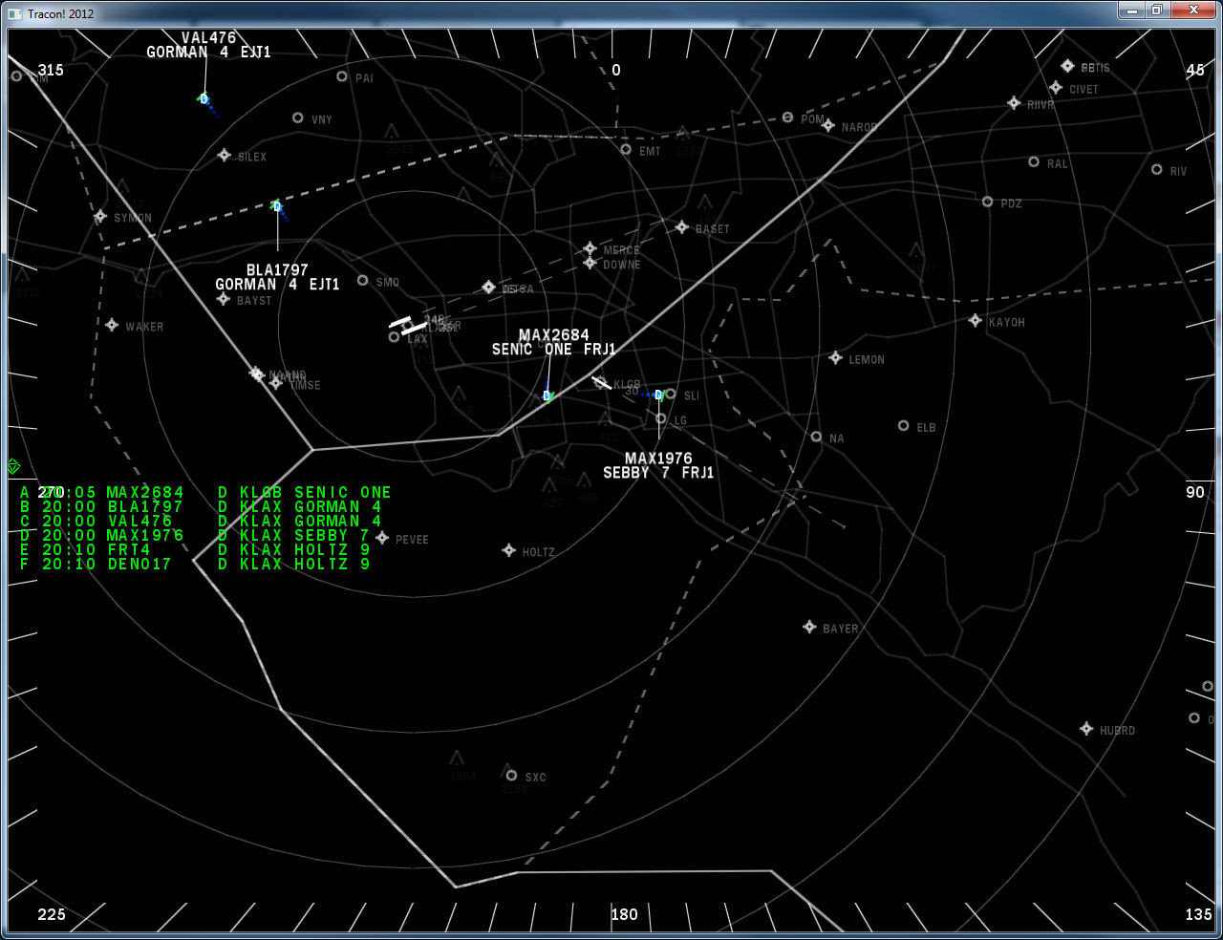This screenshot has width=1223, height=940.
Task: Select flight strip F for DEN017
Action: tap(195, 565)
